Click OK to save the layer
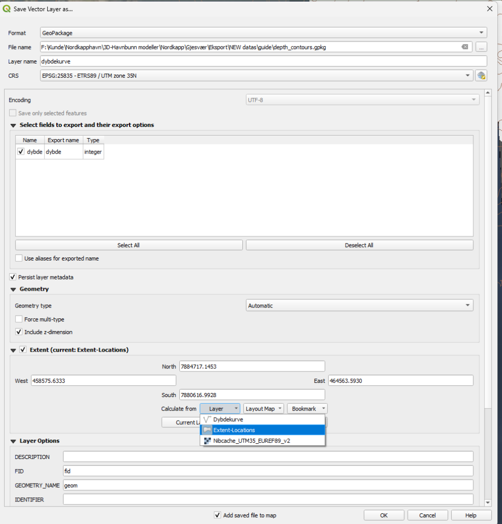The width and height of the screenshot is (502, 524). pos(384,515)
